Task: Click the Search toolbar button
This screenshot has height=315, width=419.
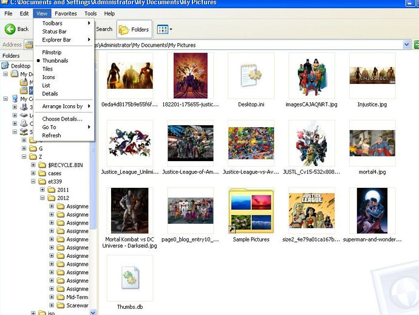Action: (x=104, y=29)
